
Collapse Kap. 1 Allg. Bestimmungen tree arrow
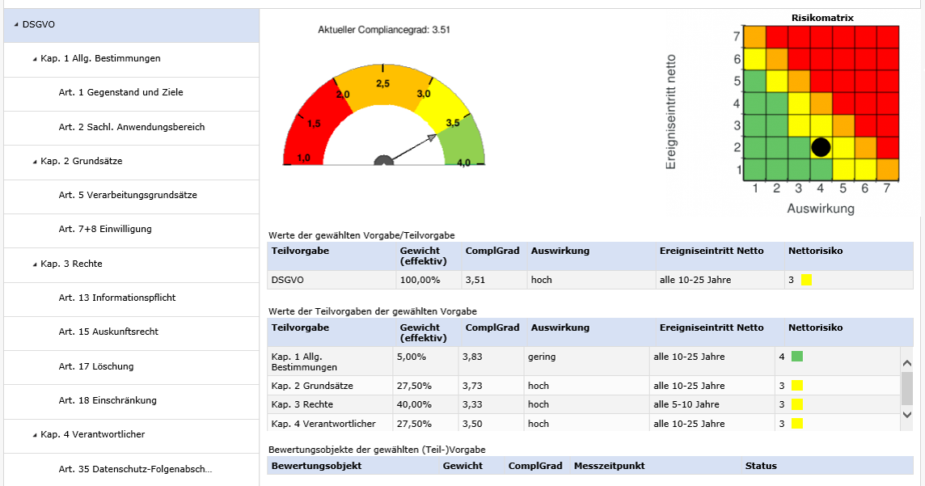pyautogui.click(x=35, y=59)
